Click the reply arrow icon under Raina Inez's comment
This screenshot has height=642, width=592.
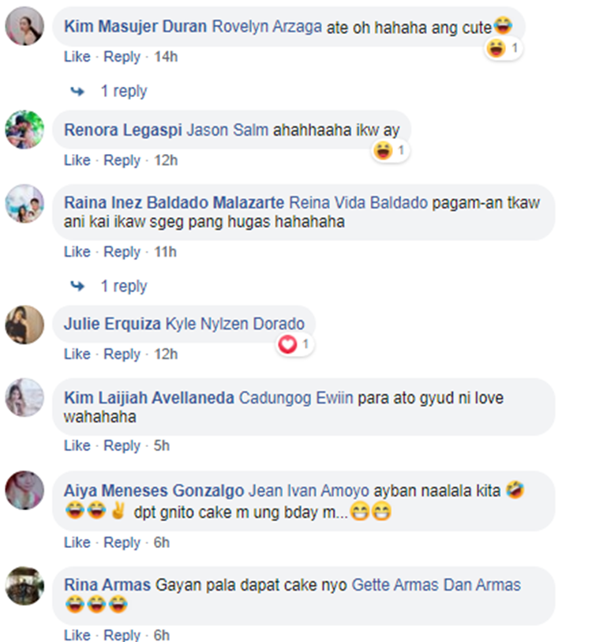point(77,286)
